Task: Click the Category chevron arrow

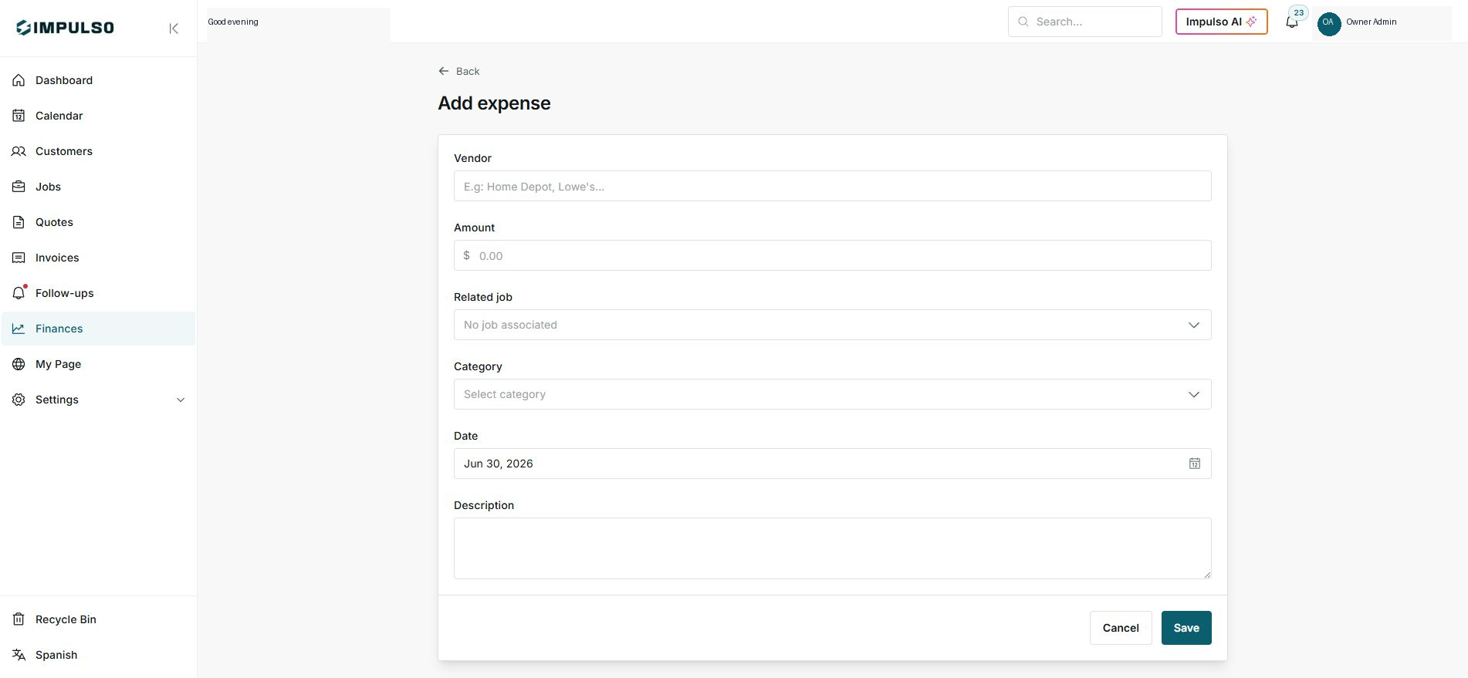Action: click(1194, 394)
